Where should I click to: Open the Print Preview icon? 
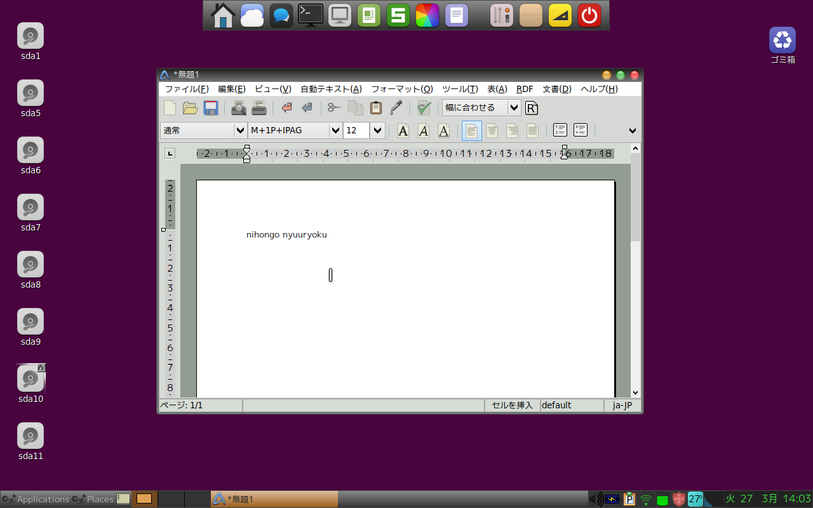click(238, 107)
